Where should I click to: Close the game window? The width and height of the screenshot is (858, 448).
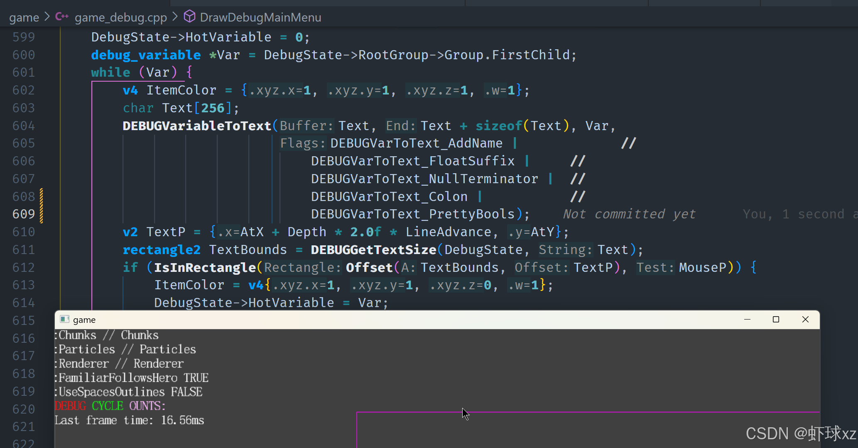(805, 320)
